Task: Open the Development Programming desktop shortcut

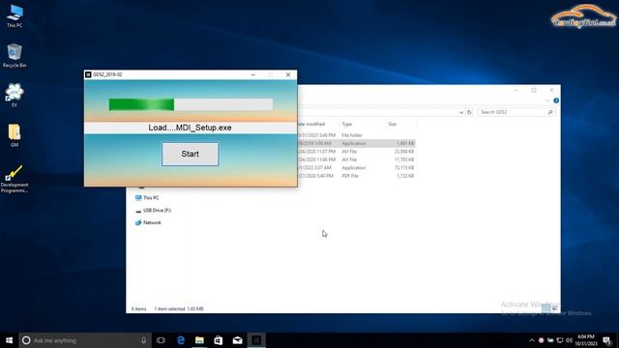Action: (x=15, y=179)
